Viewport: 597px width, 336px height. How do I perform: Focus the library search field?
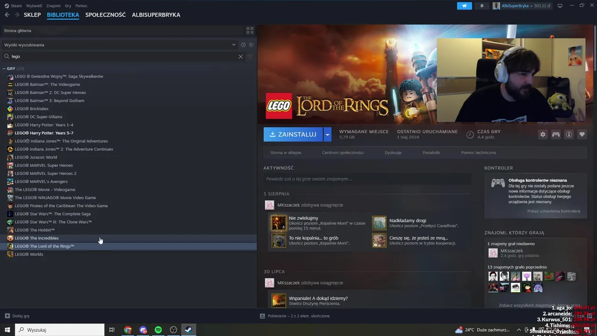tap(124, 56)
